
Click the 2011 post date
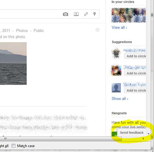[6, 31]
